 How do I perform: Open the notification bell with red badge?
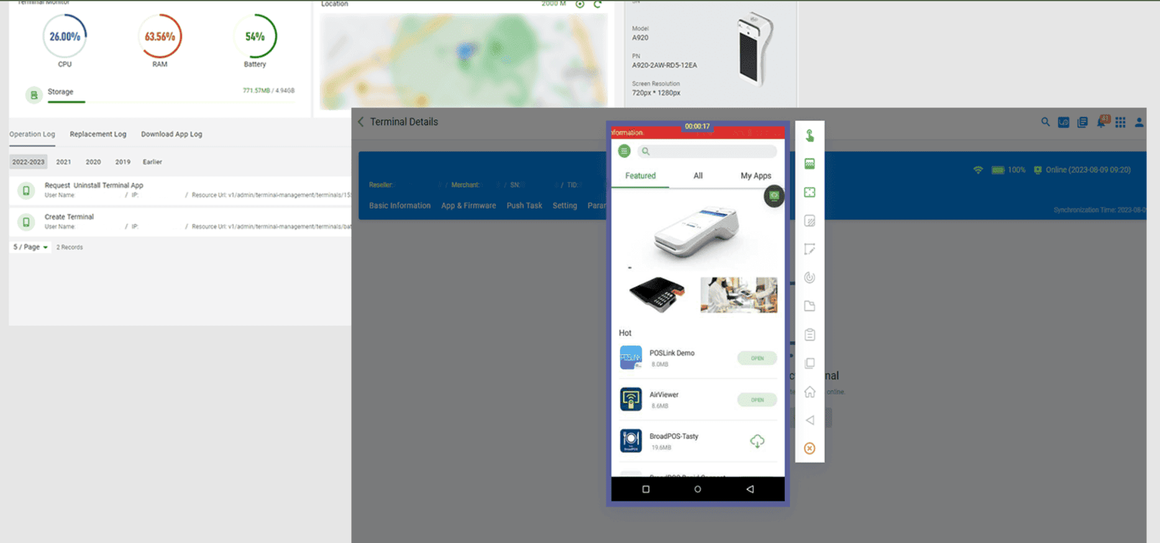(x=1102, y=122)
